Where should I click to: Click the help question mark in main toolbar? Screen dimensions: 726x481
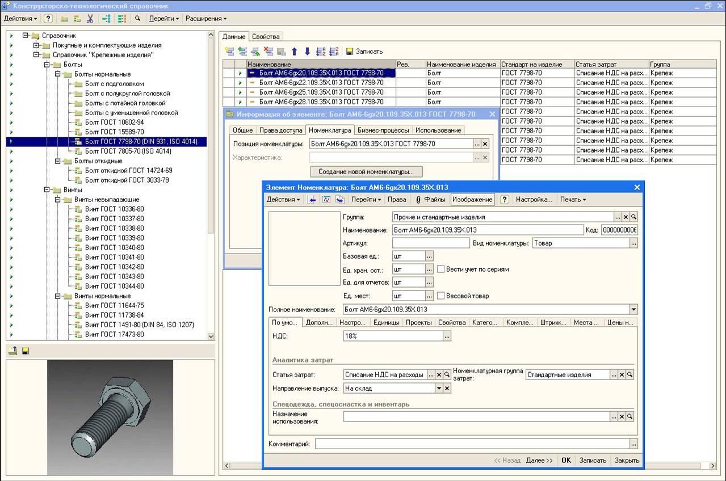tap(48, 19)
